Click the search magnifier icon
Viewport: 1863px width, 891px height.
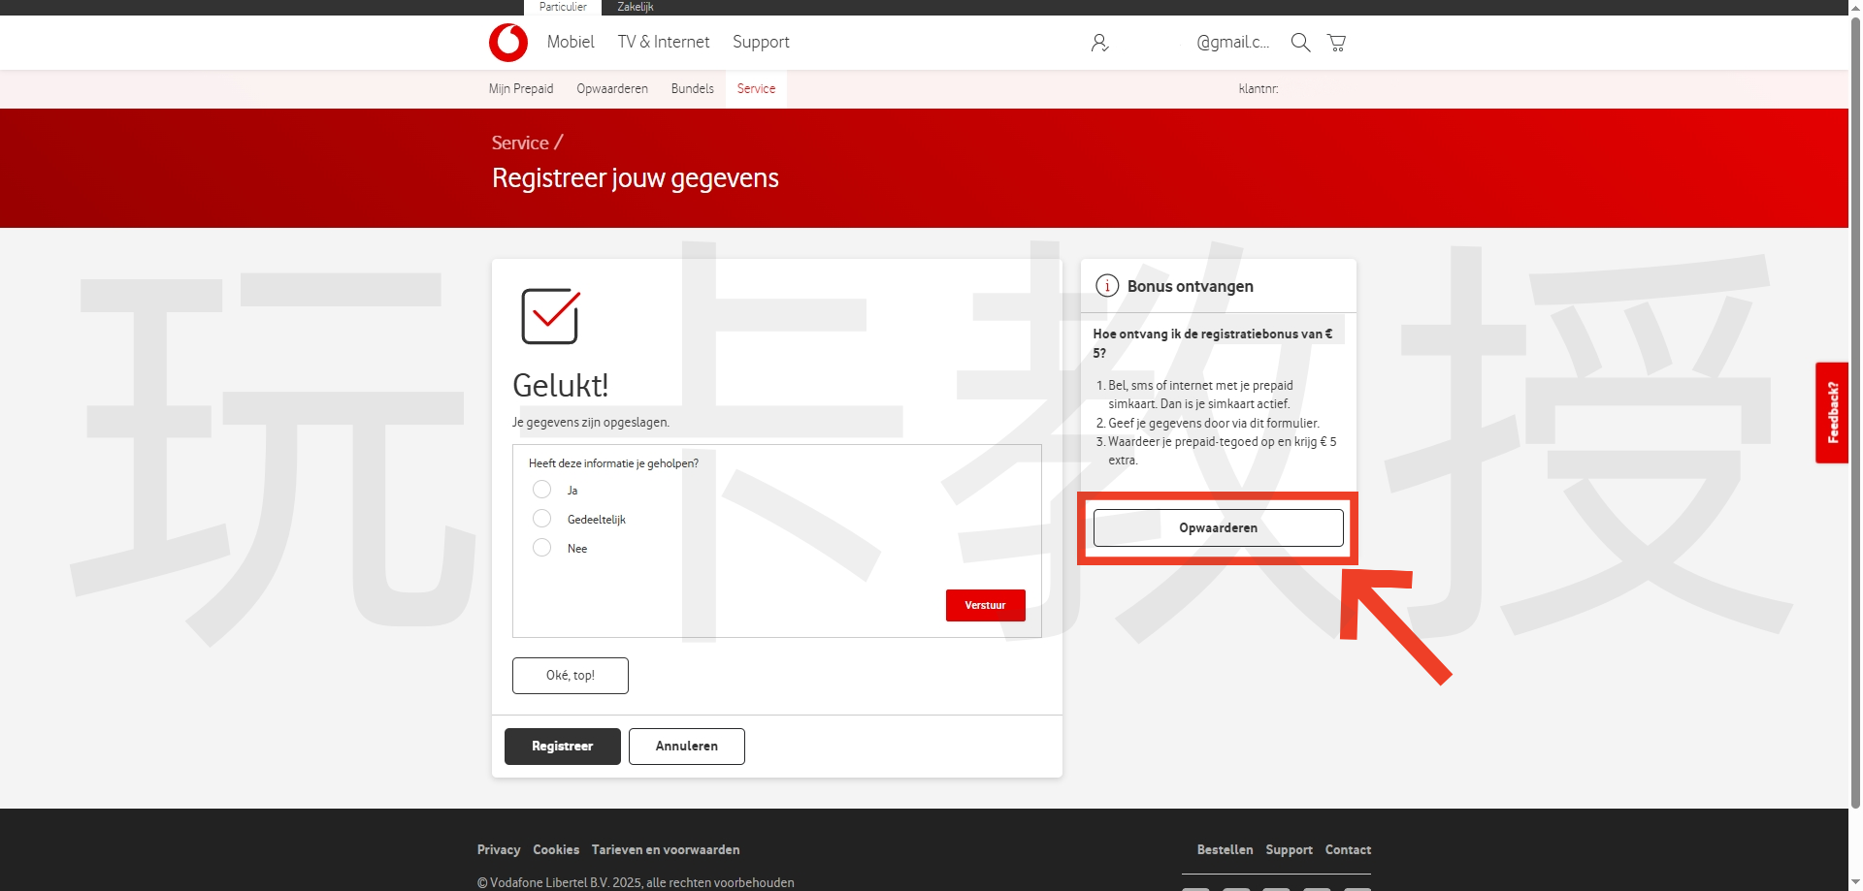1300,43
